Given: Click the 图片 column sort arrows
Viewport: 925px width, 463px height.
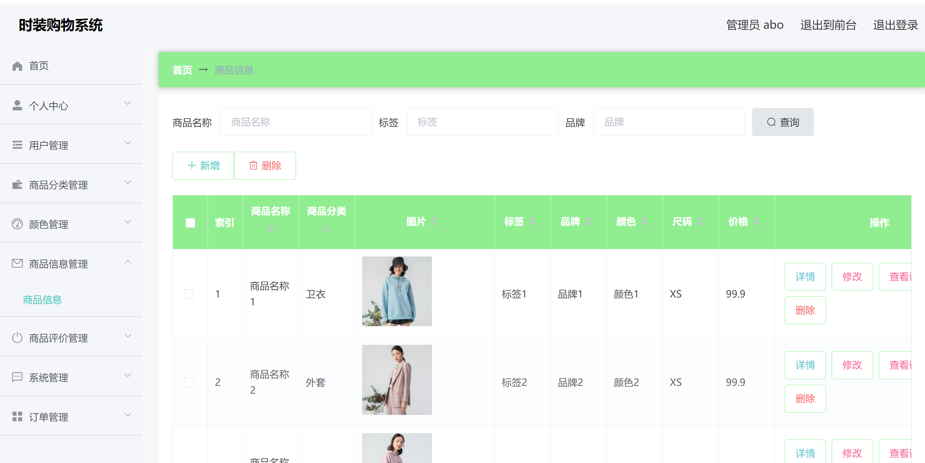Looking at the screenshot, I should pyautogui.click(x=435, y=221).
